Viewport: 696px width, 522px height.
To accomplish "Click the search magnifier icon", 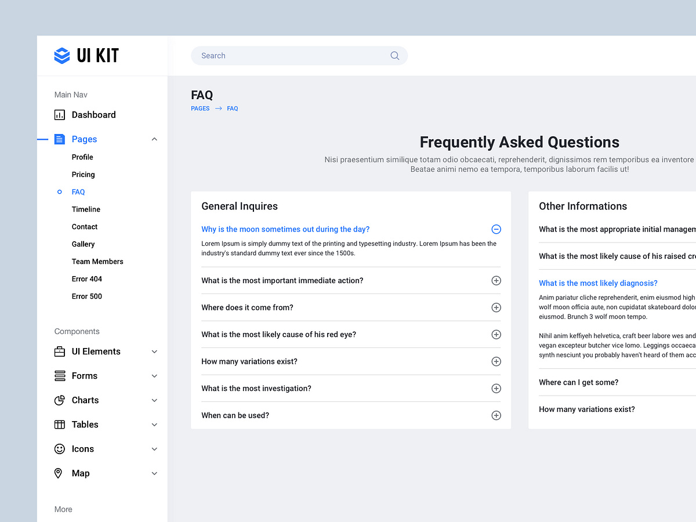I will (x=394, y=55).
